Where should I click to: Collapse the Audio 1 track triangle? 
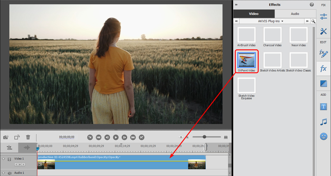tap(4, 173)
